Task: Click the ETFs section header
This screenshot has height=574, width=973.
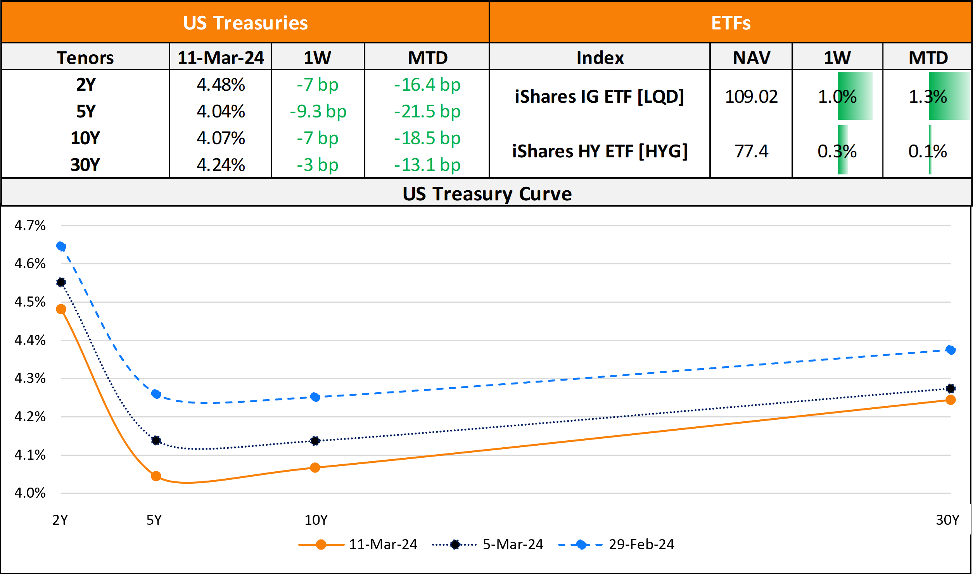Action: (x=731, y=23)
